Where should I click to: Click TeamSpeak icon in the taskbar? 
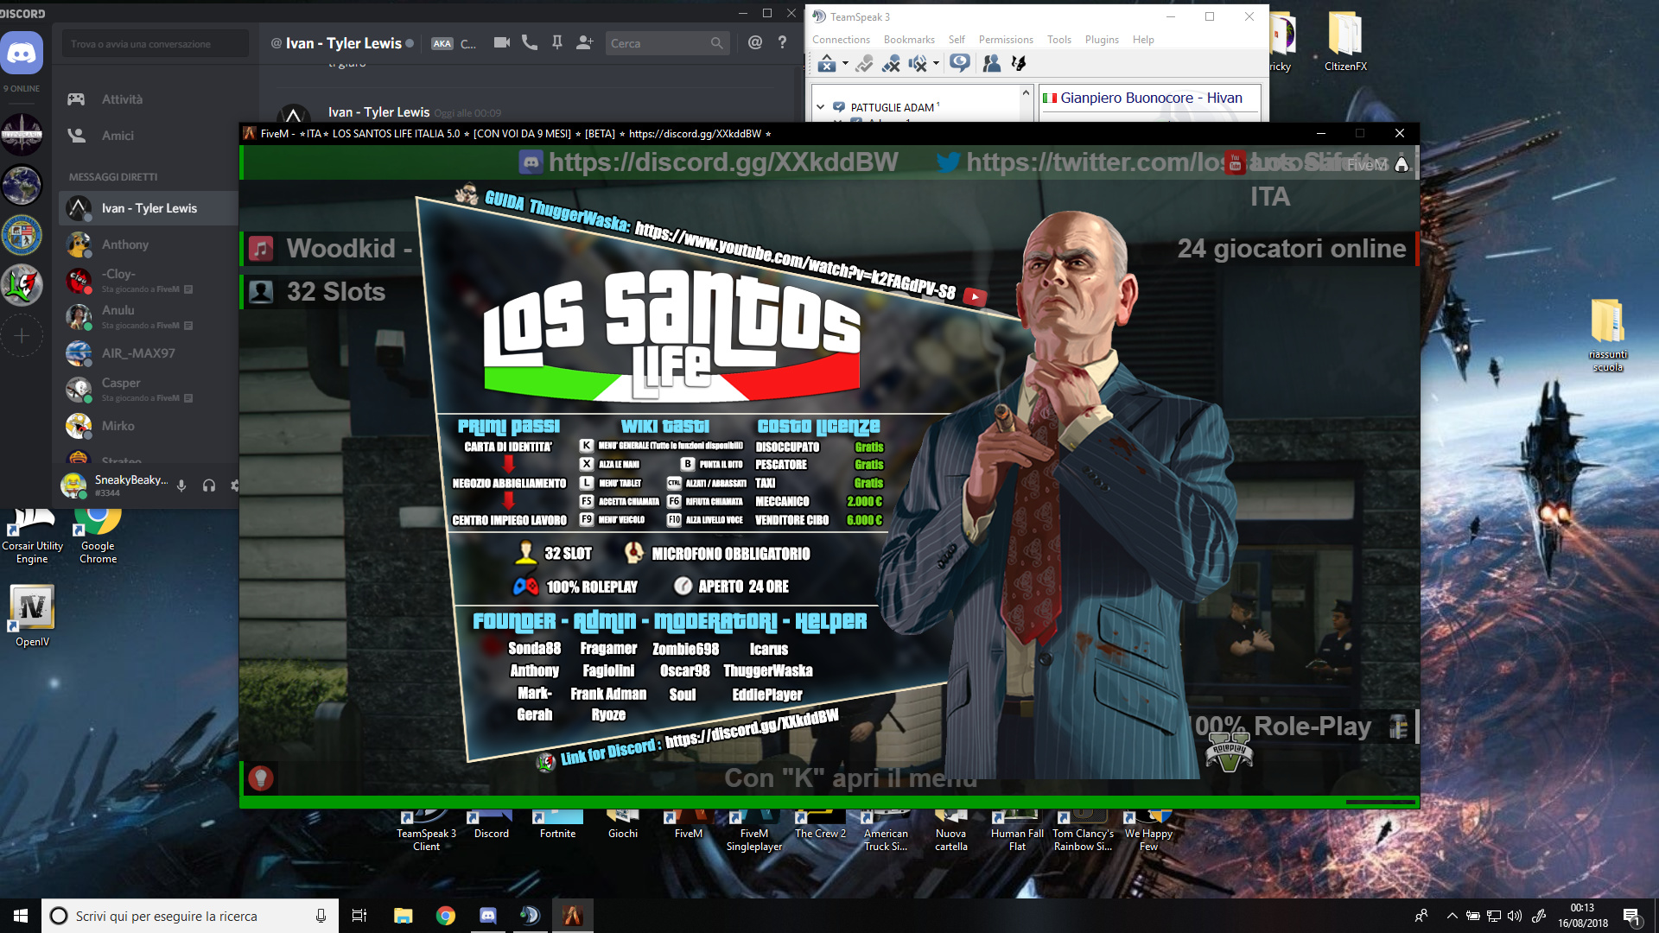click(530, 916)
